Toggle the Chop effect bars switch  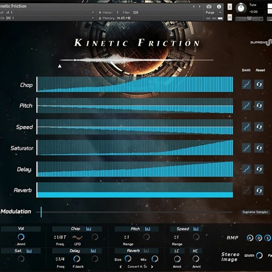(x=89, y=229)
